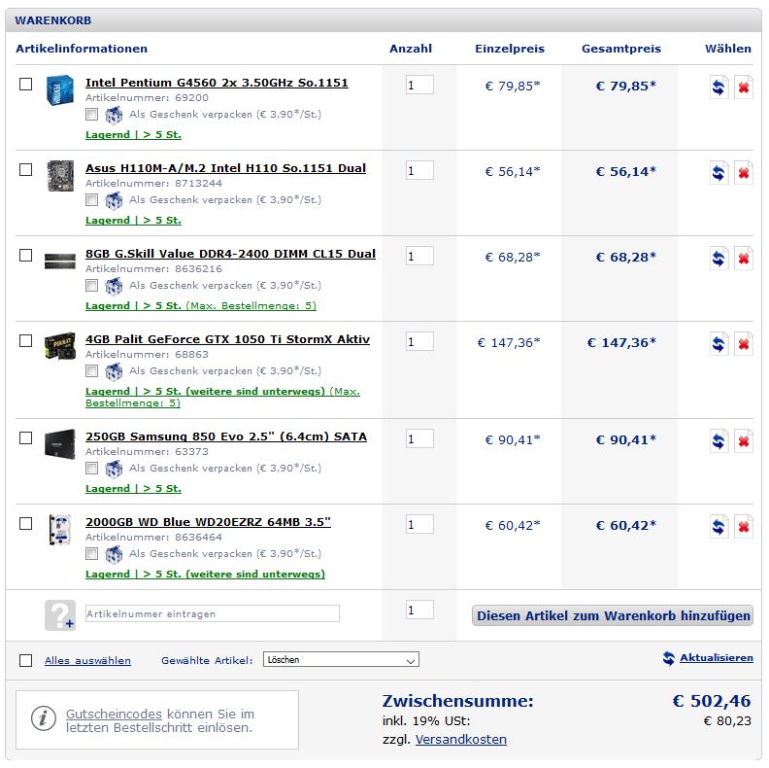This screenshot has height=768, width=769.
Task: Select the Palit GeForce GTX 1050 Ti checkbox
Action: pos(25,340)
